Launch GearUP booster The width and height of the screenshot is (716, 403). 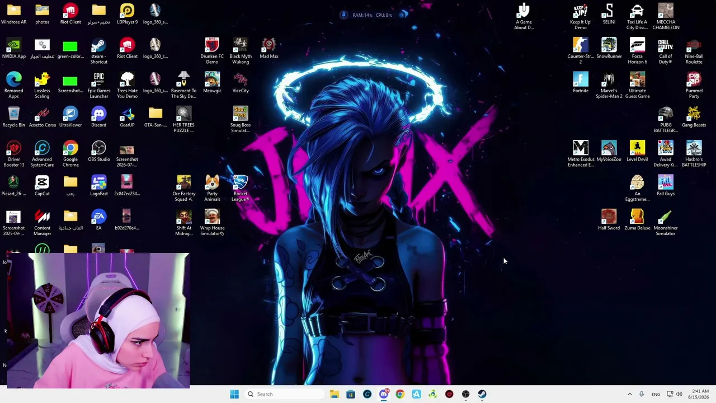pos(127,117)
